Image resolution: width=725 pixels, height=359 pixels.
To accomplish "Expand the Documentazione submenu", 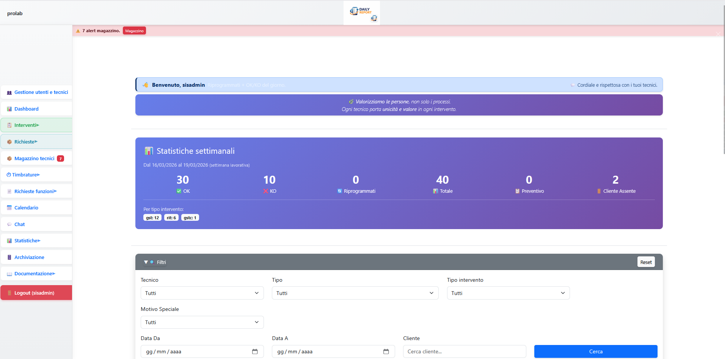I will [54, 274].
